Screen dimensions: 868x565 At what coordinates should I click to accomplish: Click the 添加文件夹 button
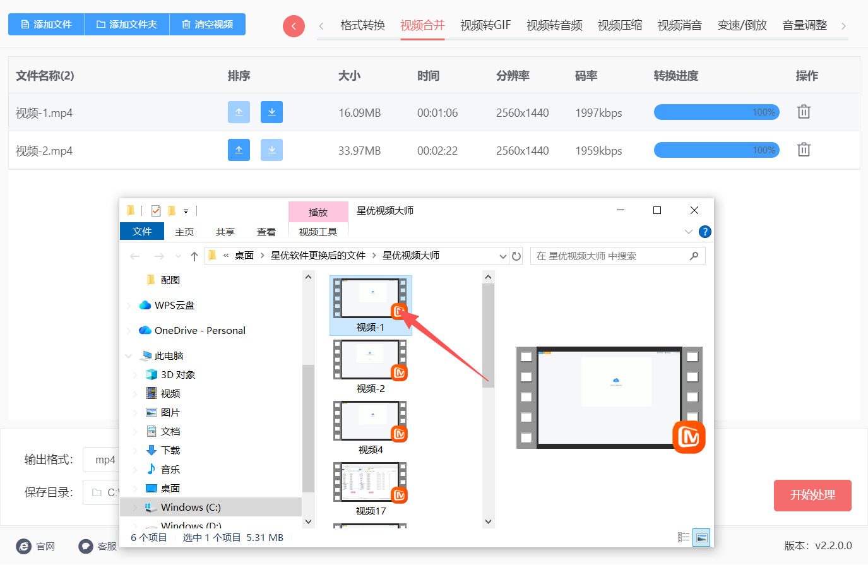coord(127,24)
